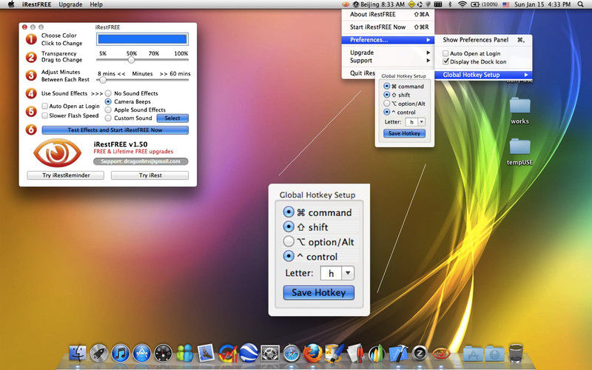Open the Apple menu
This screenshot has width=592, height=370.
(11, 4)
